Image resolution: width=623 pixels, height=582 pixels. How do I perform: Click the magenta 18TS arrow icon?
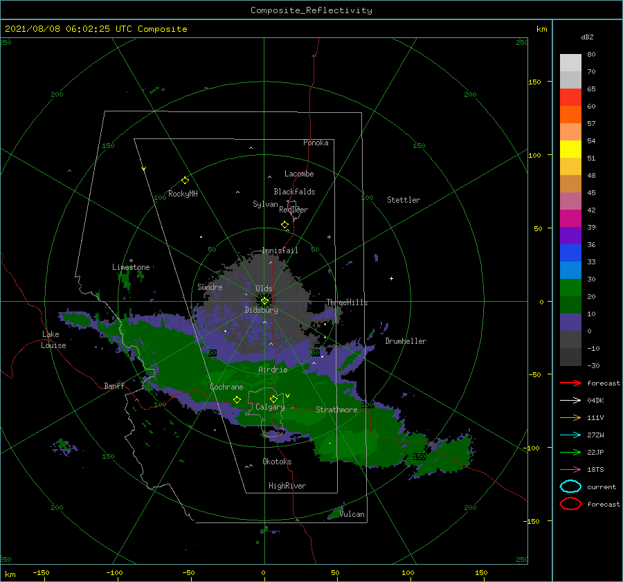click(x=570, y=470)
